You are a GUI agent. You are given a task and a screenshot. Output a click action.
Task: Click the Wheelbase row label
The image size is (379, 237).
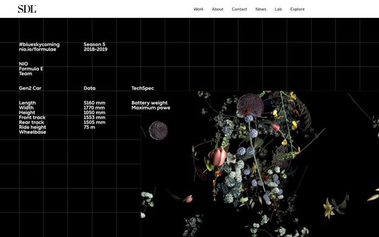pos(32,132)
